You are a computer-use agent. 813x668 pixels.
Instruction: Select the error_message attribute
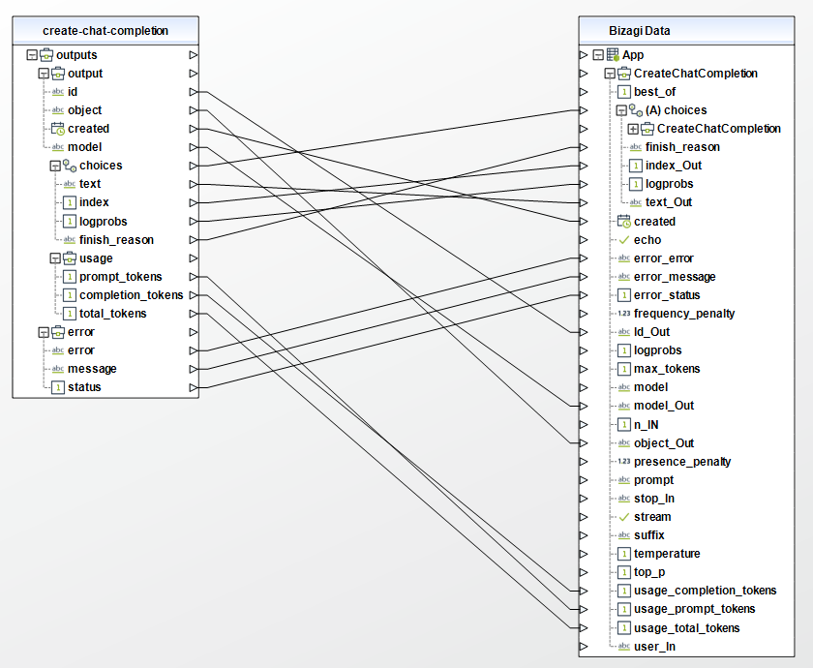tap(675, 277)
